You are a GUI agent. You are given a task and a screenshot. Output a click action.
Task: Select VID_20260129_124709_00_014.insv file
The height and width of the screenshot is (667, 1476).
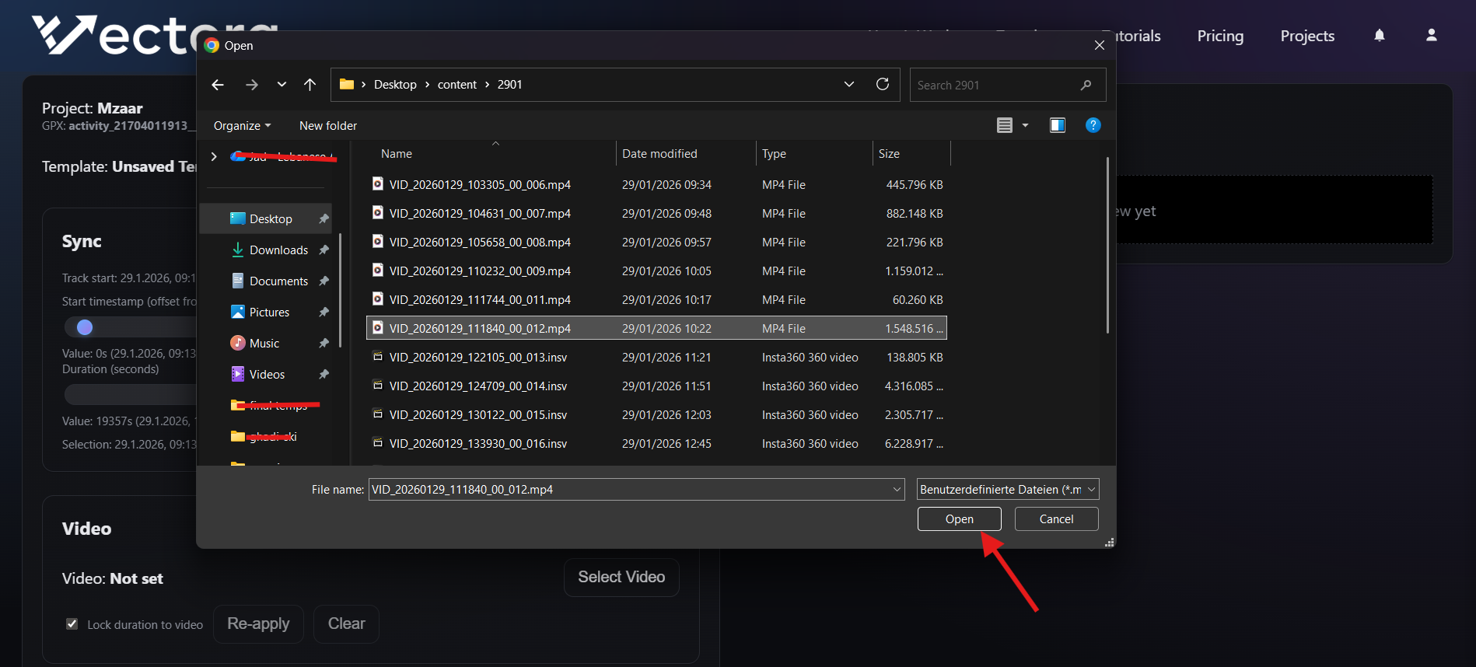[x=656, y=386]
